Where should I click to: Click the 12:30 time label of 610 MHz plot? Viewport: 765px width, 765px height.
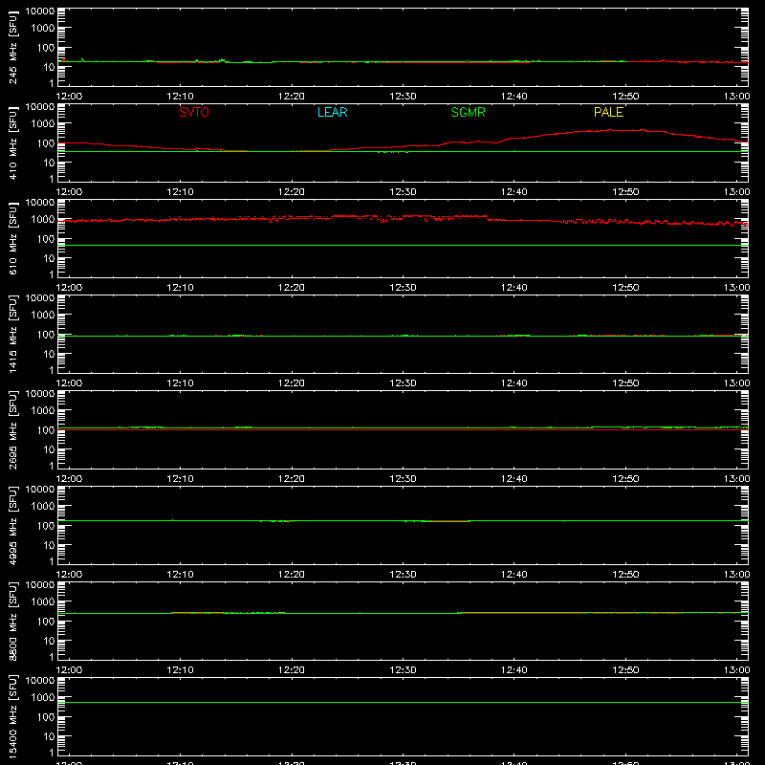(403, 288)
